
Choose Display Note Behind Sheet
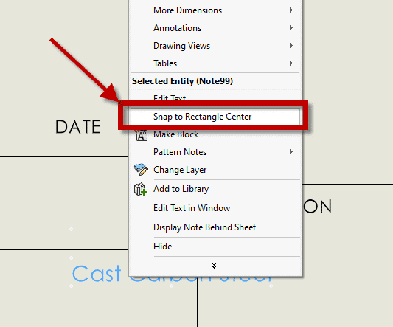point(204,227)
